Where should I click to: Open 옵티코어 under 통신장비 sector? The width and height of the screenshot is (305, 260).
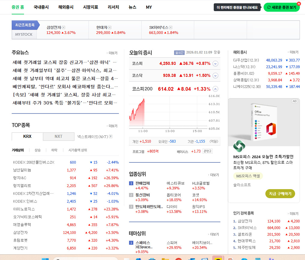pyautogui.click(x=174, y=195)
